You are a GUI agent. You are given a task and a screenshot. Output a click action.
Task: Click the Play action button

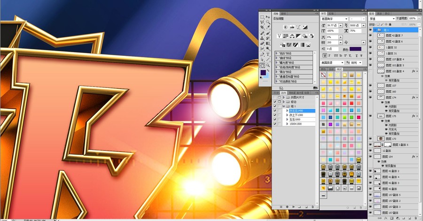tap(293, 207)
